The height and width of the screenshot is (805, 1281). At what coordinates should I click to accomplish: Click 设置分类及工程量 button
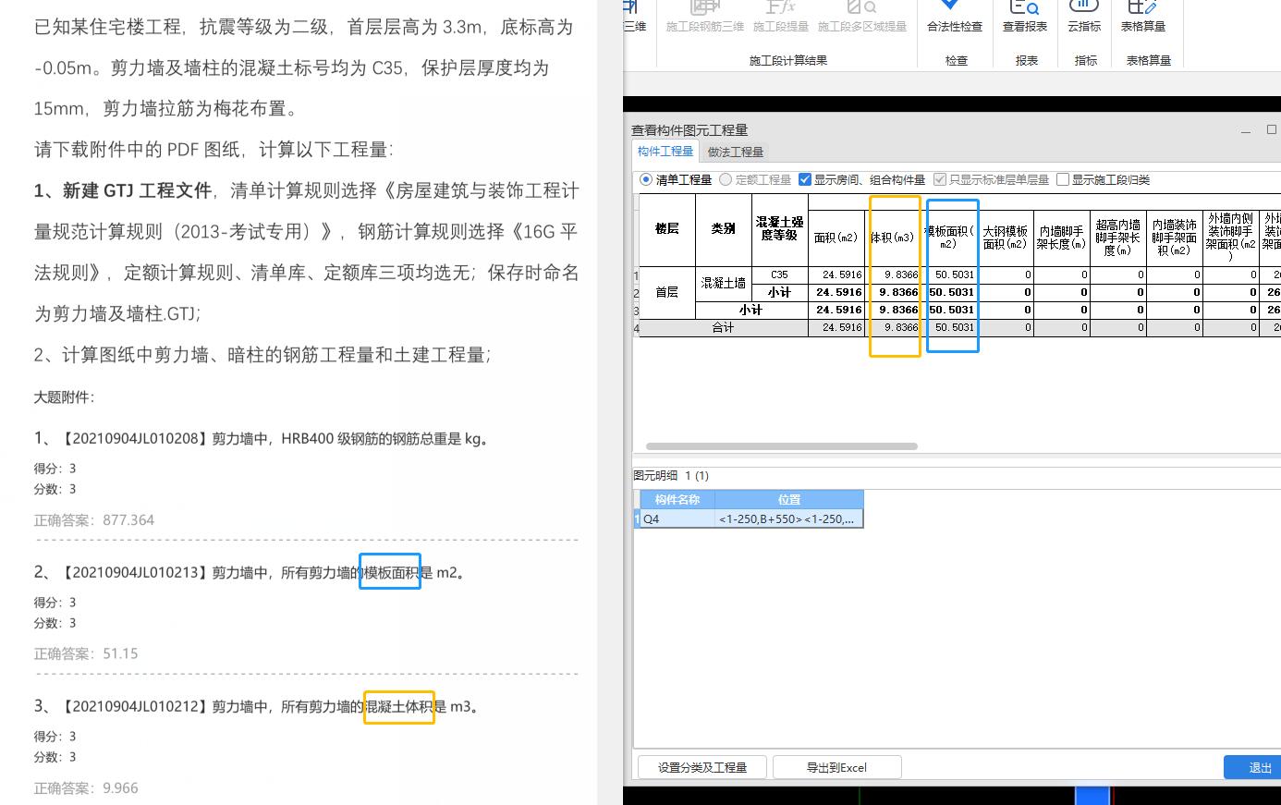[x=702, y=767]
